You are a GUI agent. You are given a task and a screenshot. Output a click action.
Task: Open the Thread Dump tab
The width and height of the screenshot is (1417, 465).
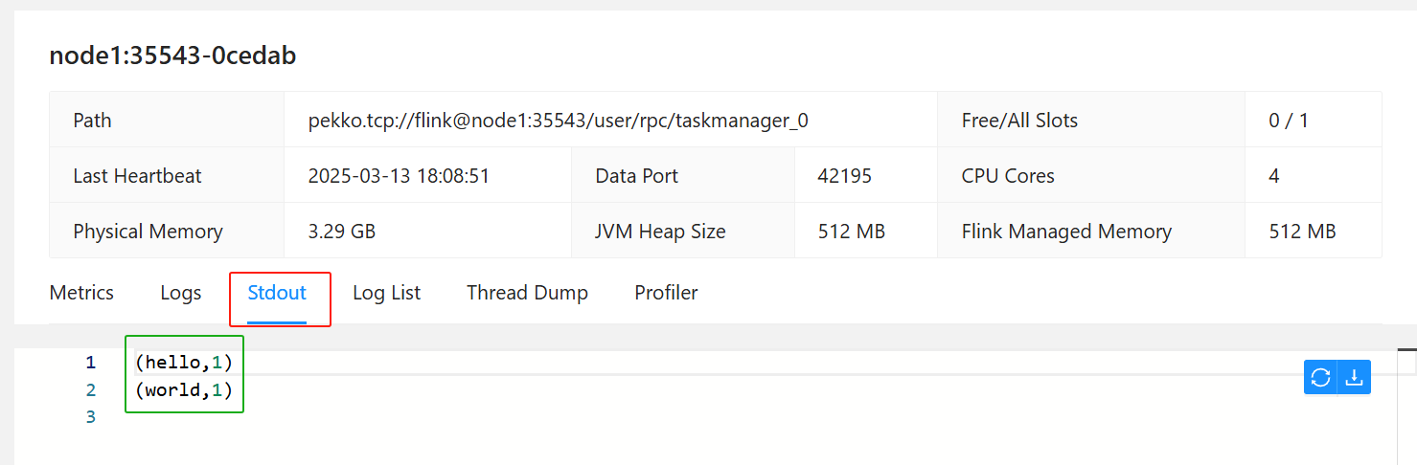(x=527, y=293)
